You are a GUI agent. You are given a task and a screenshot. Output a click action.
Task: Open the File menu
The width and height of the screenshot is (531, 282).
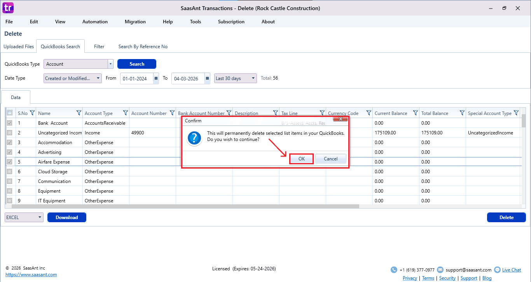pos(9,22)
